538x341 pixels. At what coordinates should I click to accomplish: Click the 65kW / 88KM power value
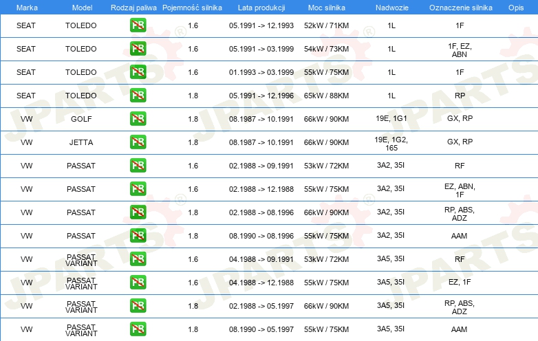pyautogui.click(x=326, y=96)
